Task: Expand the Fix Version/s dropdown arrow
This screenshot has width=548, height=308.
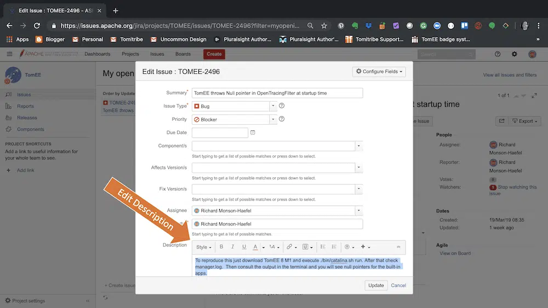Action: click(358, 189)
